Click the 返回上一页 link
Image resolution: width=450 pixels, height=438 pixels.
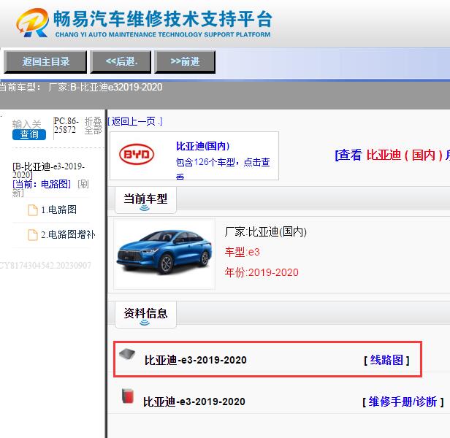coord(135,121)
